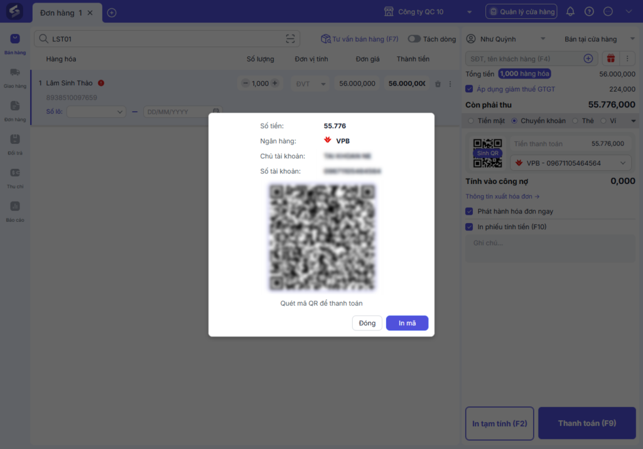The image size is (643, 449).
Task: Click the Đóng button in the QR dialog
Action: [367, 323]
